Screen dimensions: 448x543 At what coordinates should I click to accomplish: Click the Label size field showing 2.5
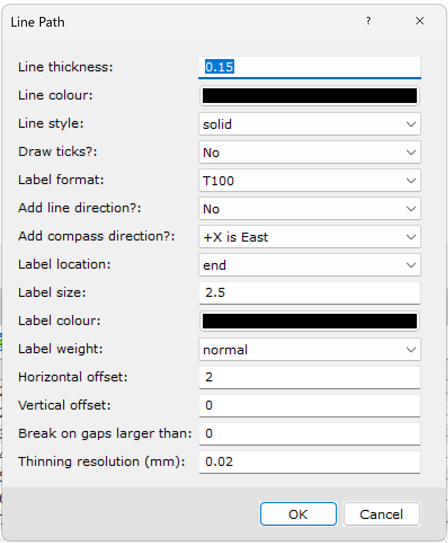309,293
